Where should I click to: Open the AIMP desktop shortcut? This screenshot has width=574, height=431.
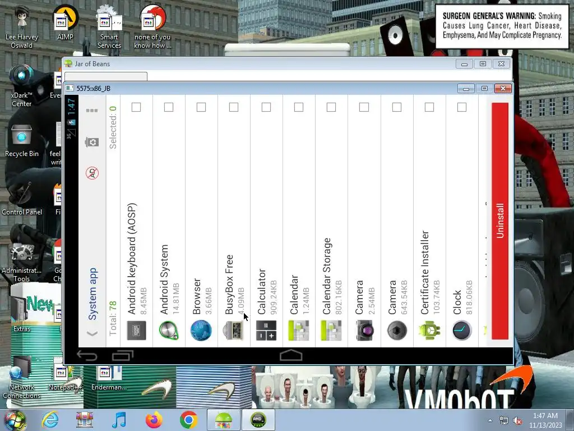point(65,23)
